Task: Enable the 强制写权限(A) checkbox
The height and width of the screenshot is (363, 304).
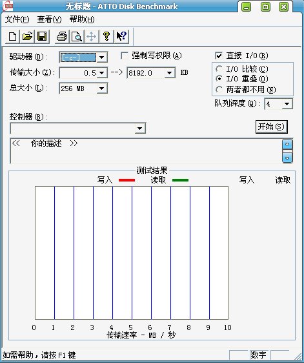Action: click(x=125, y=56)
